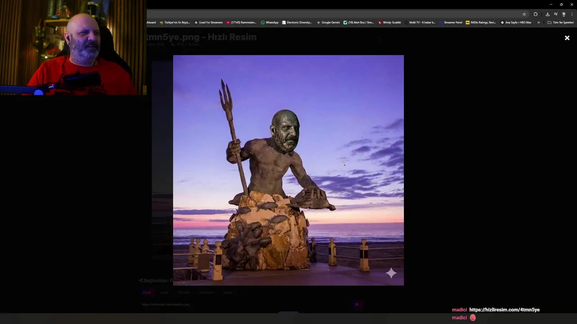
Task: Open the Streamer Panel bookmark
Action: pyautogui.click(x=451, y=22)
